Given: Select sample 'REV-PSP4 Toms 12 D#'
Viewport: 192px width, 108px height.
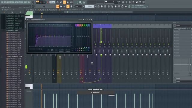Looking at the screenshot, I should [x=15, y=57].
